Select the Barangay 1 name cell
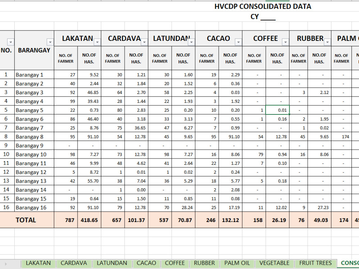 pos(34,75)
